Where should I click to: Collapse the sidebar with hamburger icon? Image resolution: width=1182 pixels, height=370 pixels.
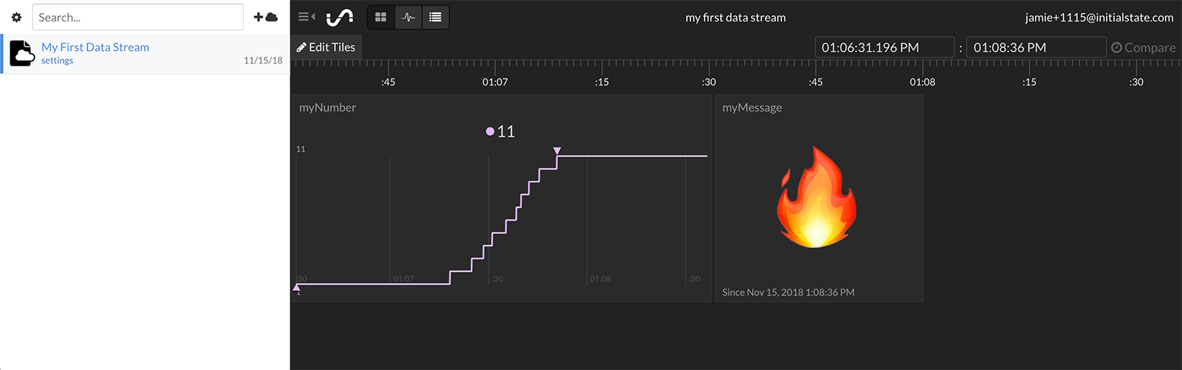(306, 17)
